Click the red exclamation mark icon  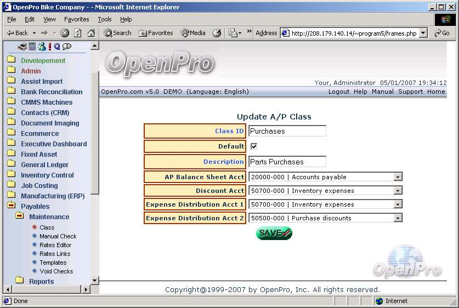50,47
